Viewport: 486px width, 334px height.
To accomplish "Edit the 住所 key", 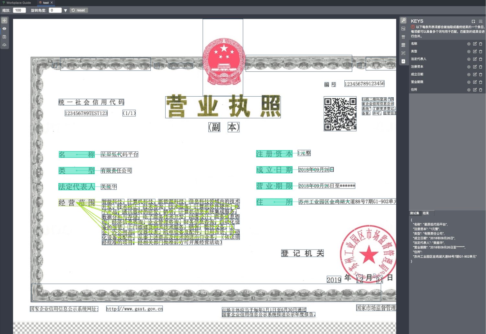I will pos(475,90).
